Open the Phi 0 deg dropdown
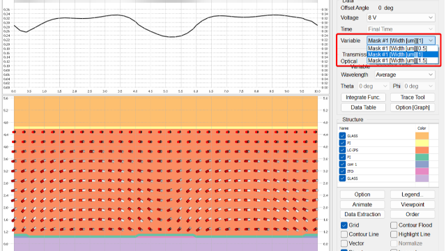This screenshot has width=446, height=251. (419, 86)
